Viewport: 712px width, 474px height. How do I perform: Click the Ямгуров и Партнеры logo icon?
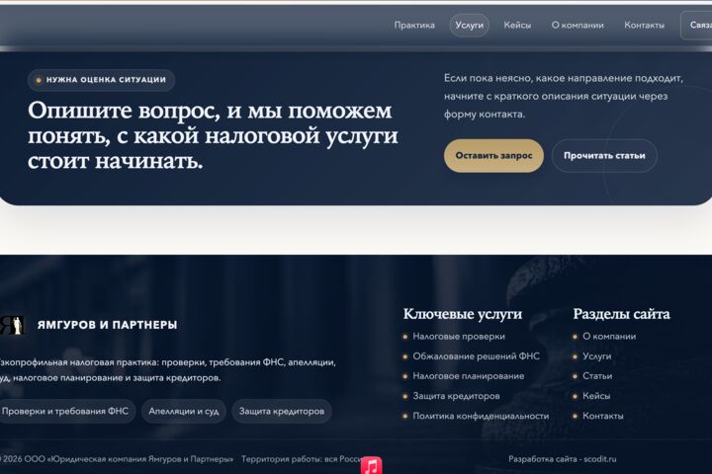(x=12, y=325)
